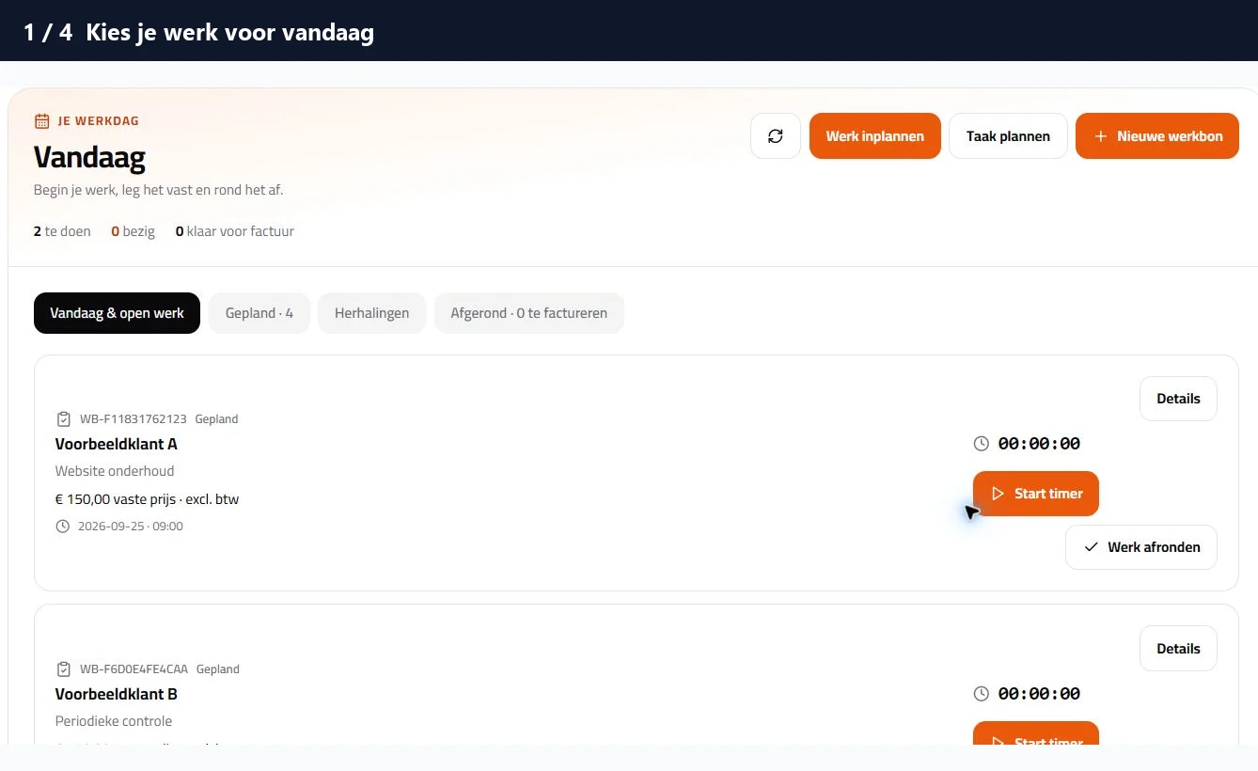This screenshot has width=1258, height=771.
Task: Open the Werk inplannen button
Action: tap(875, 136)
